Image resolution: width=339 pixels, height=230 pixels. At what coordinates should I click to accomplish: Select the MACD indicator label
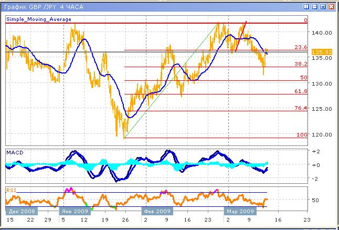tap(14, 152)
